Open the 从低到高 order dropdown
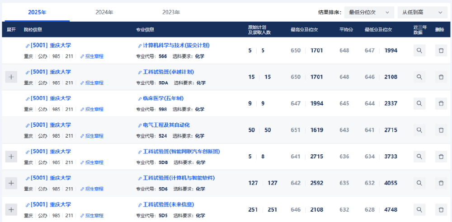 click(423, 12)
